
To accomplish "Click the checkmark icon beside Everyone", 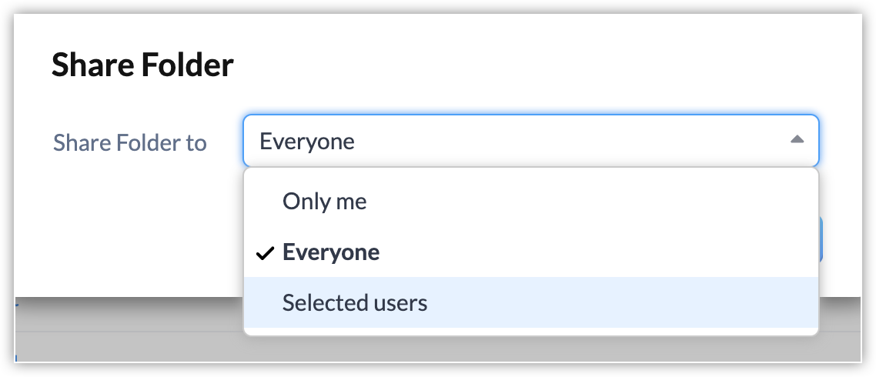I will [x=266, y=253].
